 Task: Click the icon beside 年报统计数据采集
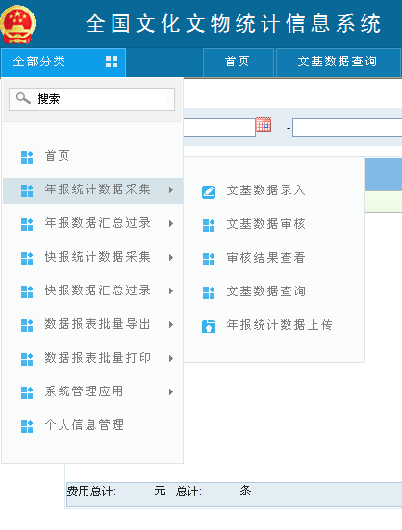[x=27, y=191]
